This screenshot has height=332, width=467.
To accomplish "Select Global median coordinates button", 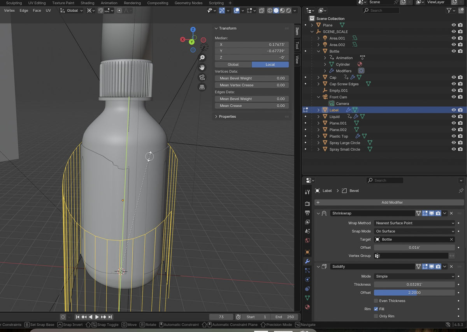I will pyautogui.click(x=233, y=65).
